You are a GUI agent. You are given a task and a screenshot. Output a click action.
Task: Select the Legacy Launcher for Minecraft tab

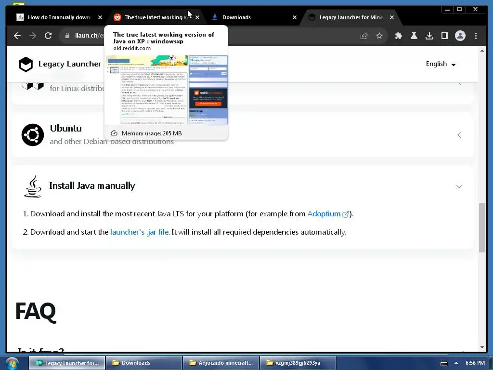(350, 17)
